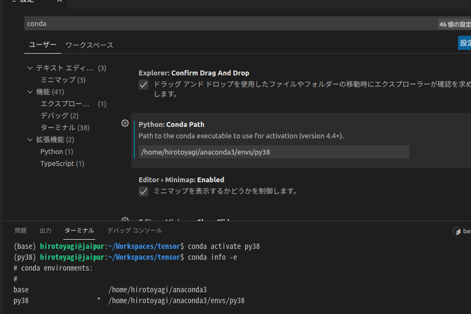Image resolution: width=471 pixels, height=314 pixels.
Task: Close the settings editor tab
Action: point(60,1)
